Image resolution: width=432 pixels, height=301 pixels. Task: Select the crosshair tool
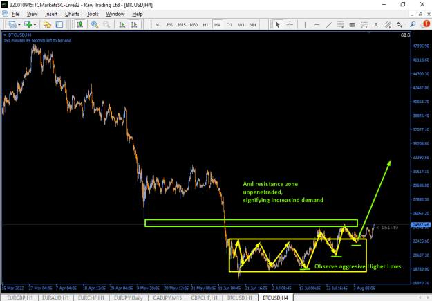click(290, 24)
